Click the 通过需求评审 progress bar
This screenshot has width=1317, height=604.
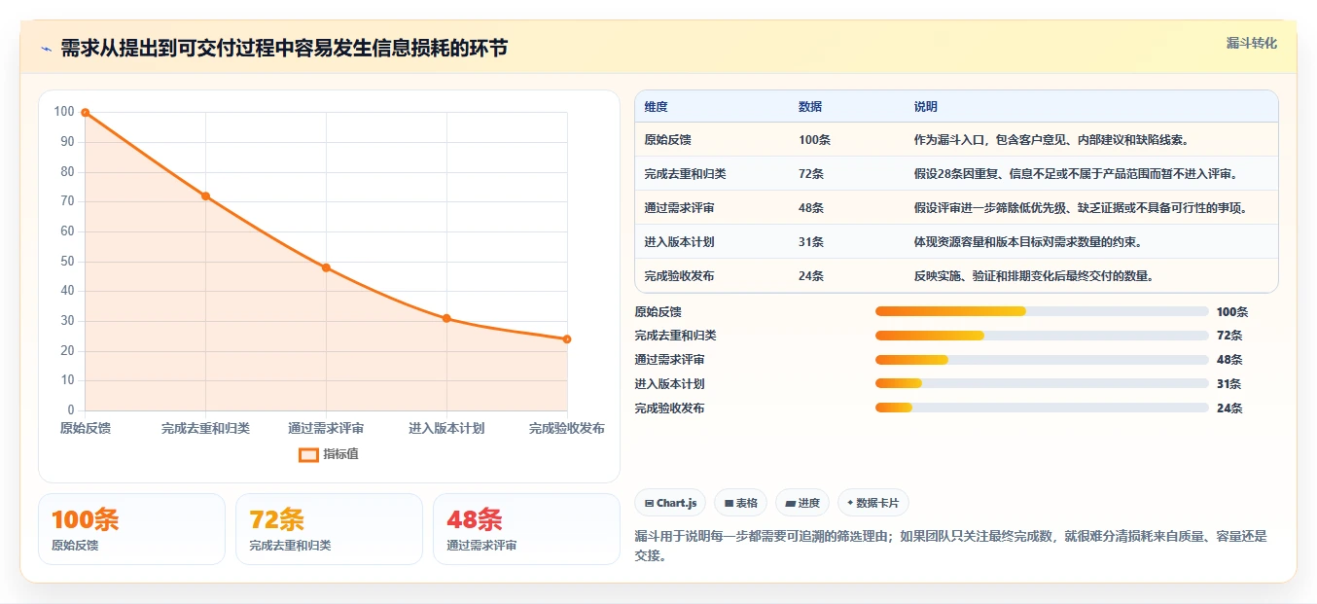[x=1042, y=360]
